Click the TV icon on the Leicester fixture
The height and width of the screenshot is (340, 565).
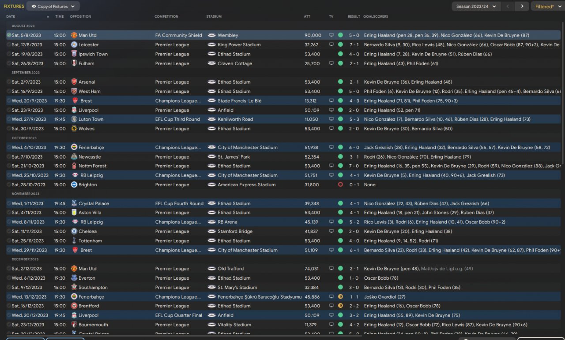pos(331,44)
